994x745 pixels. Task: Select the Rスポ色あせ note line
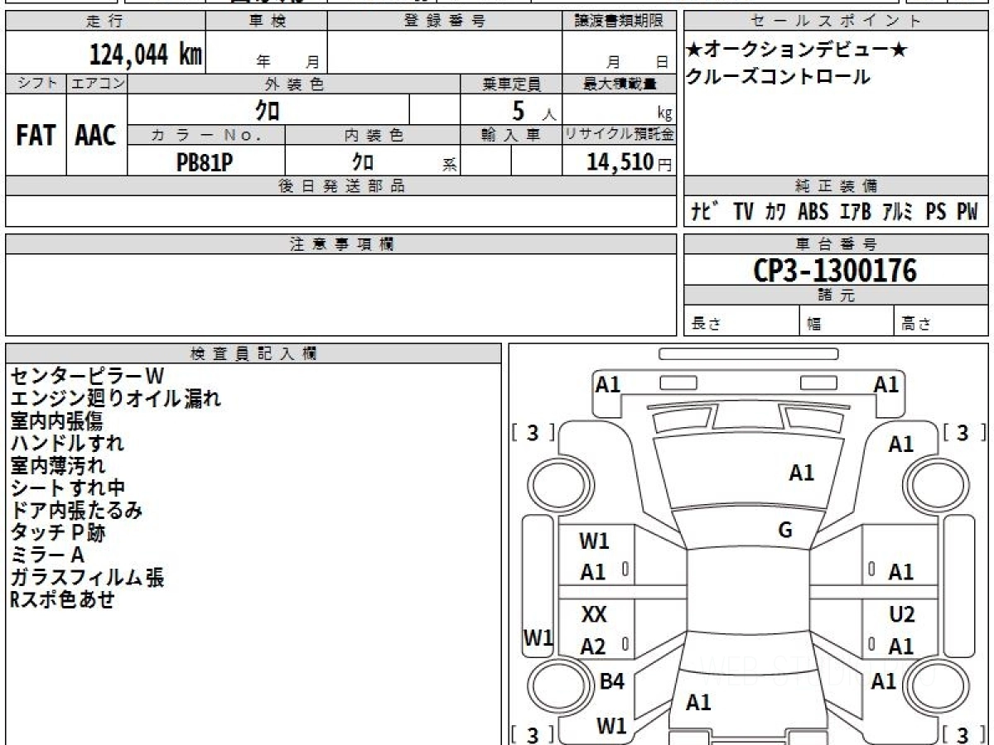pos(62,600)
